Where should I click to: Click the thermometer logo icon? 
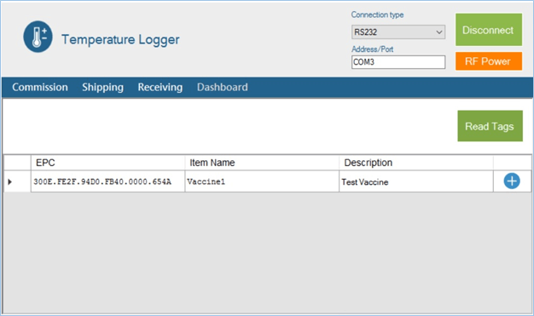pyautogui.click(x=38, y=37)
